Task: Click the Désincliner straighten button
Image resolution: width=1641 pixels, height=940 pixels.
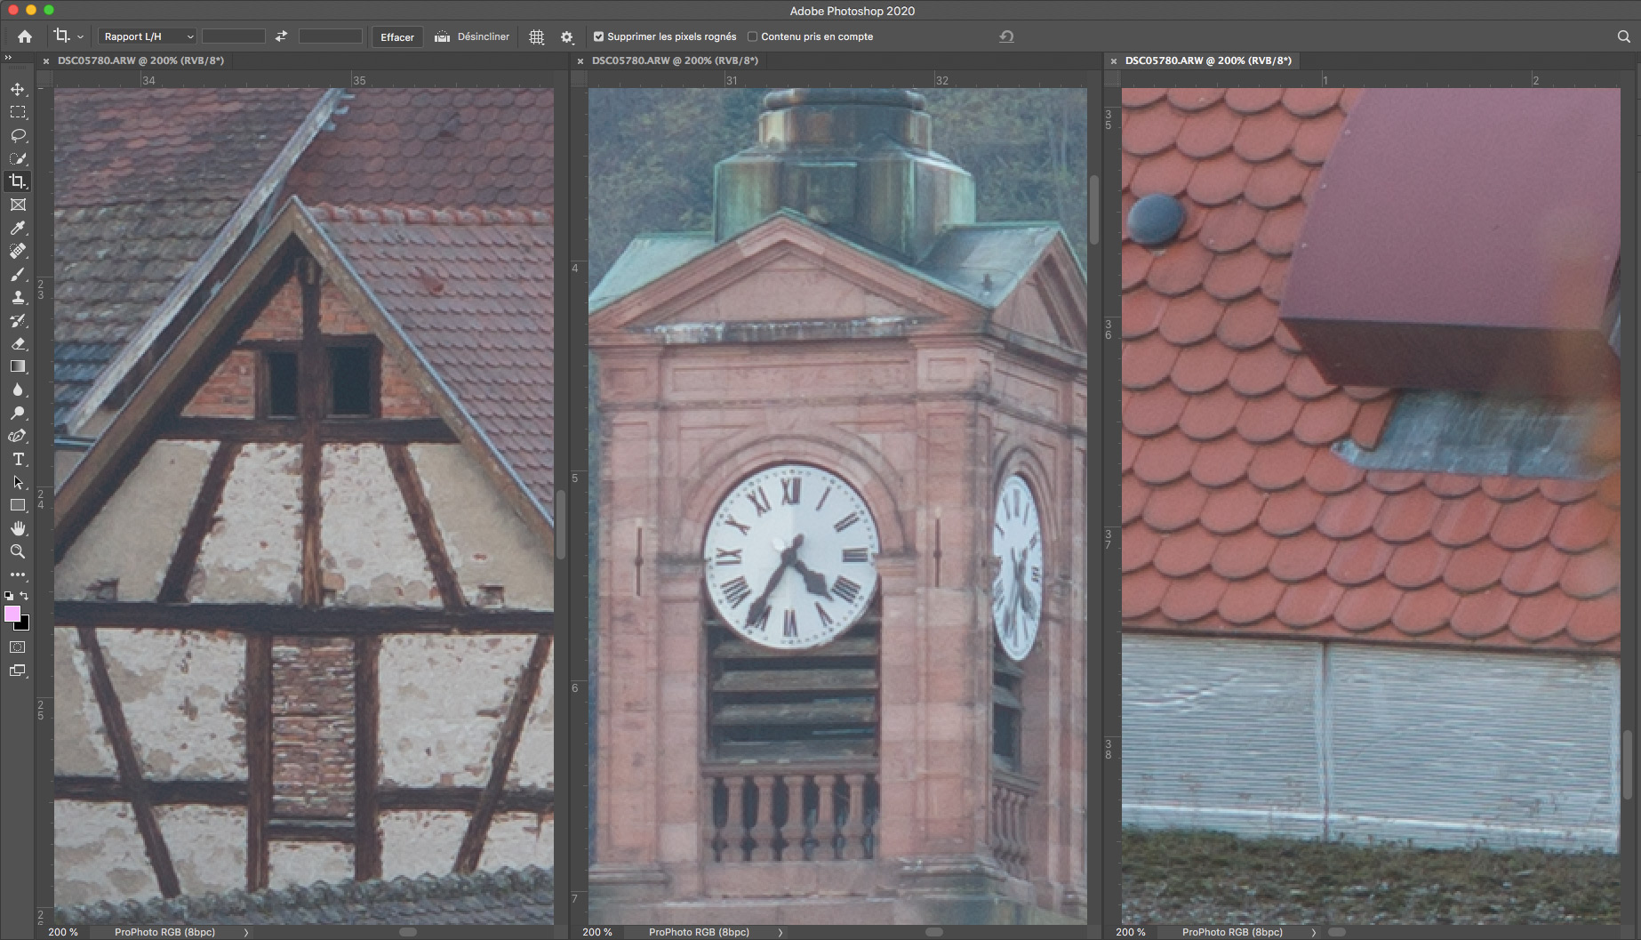Action: tap(472, 36)
